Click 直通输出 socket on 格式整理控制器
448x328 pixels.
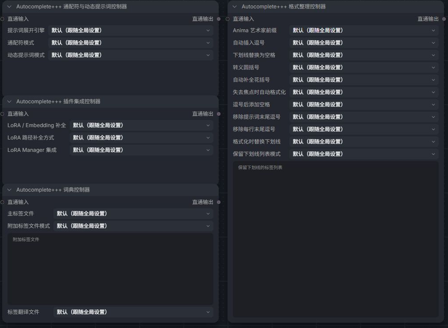444,19
